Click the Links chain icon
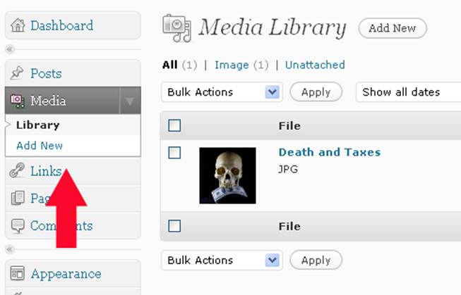This screenshot has width=461, height=295. coord(17,170)
